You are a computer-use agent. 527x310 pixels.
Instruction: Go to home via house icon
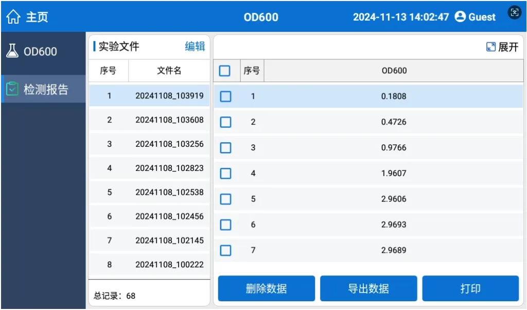pyautogui.click(x=13, y=16)
